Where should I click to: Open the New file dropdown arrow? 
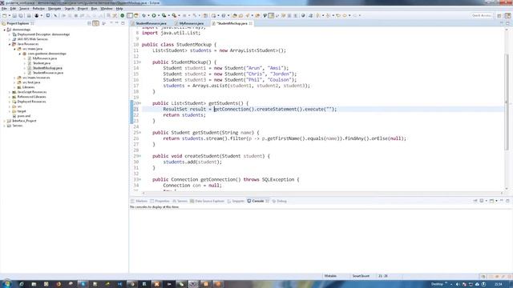click(9, 15)
